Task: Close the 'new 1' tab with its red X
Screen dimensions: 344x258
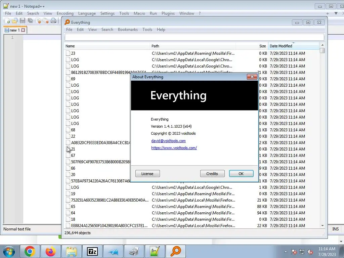Action: point(23,30)
